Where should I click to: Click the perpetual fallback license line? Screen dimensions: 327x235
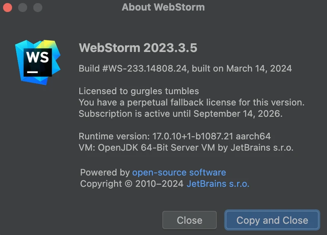191,102
